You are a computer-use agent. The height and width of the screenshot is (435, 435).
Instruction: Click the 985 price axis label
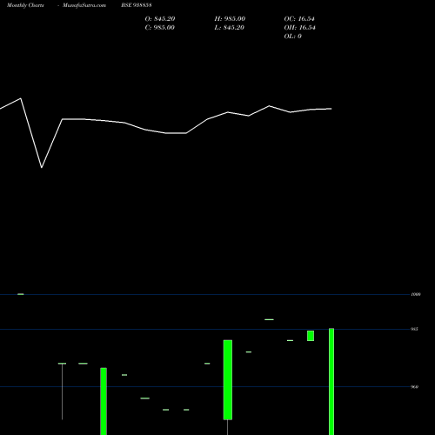tap(414, 329)
